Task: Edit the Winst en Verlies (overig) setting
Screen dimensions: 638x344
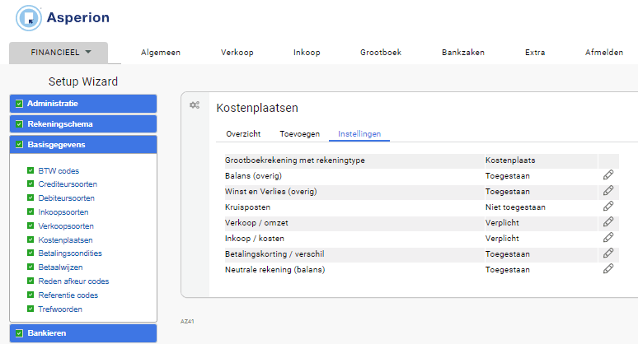Action: point(608,190)
